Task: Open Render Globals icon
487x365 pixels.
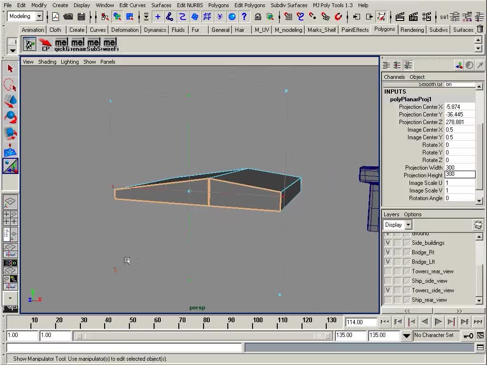Action: pyautogui.click(x=427, y=17)
